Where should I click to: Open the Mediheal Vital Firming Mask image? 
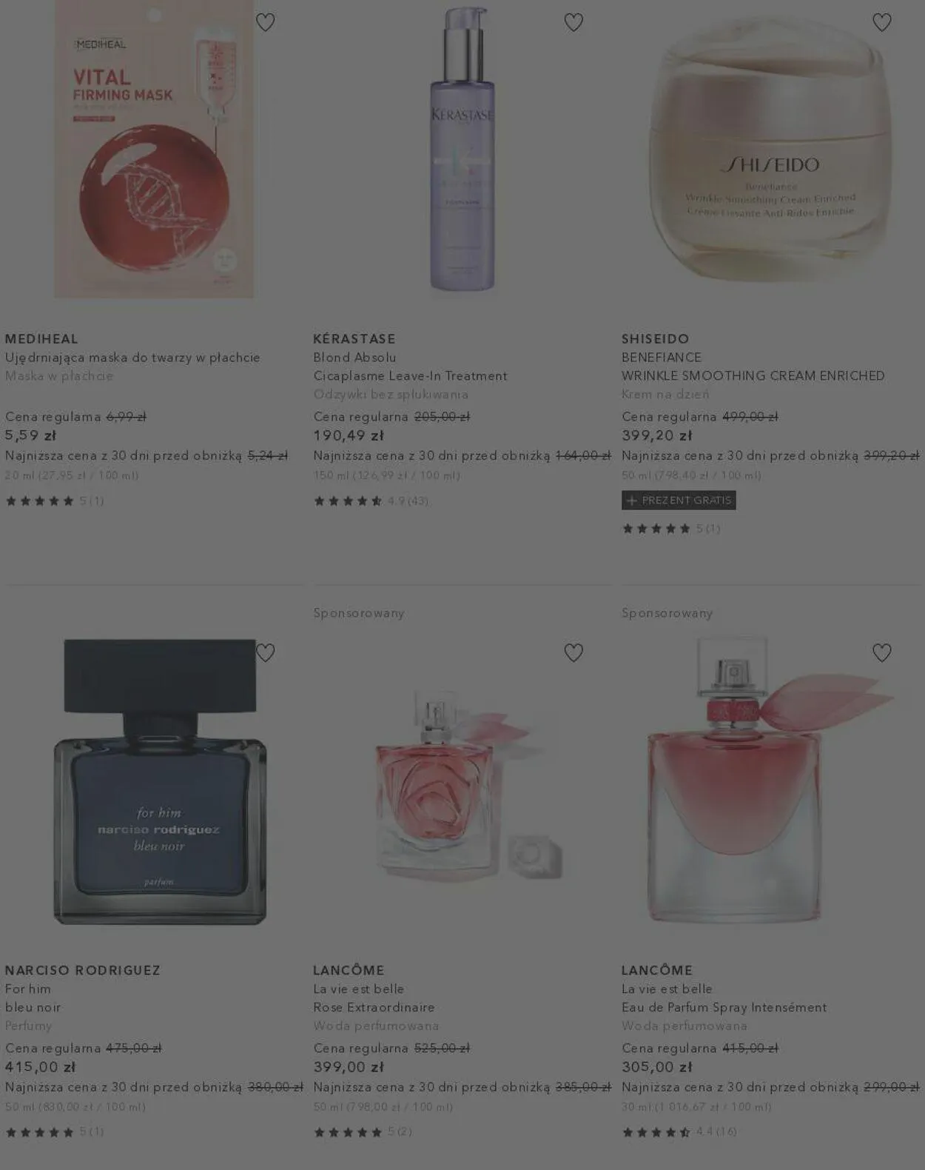tap(154, 149)
